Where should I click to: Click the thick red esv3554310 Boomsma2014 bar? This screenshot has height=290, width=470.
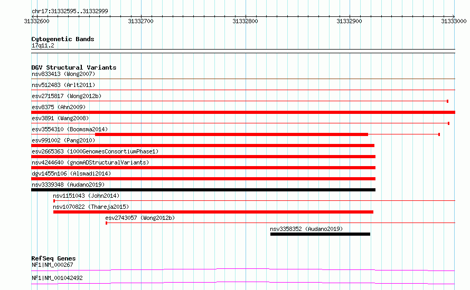pyautogui.click(x=231, y=134)
